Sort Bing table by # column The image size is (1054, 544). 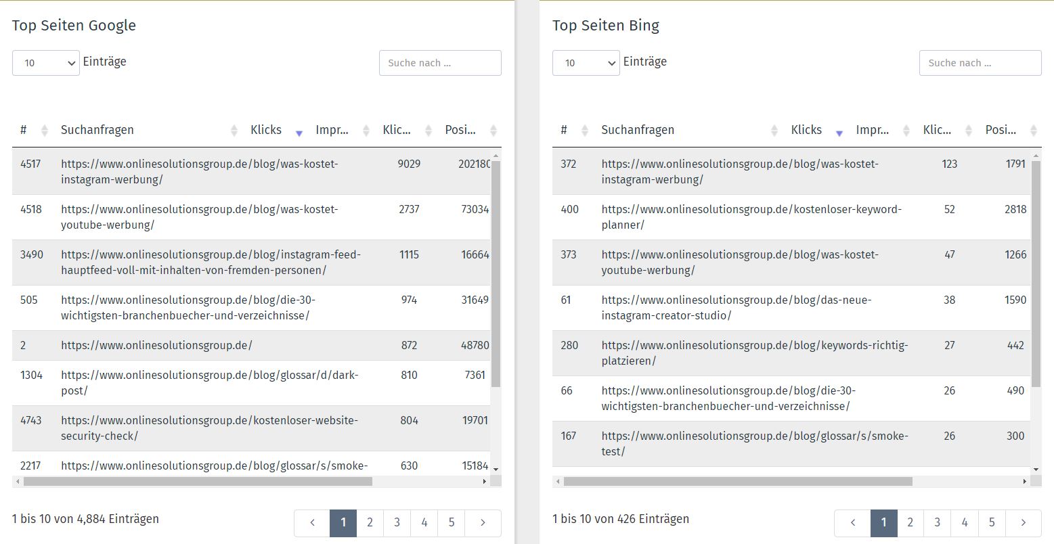[x=573, y=130]
